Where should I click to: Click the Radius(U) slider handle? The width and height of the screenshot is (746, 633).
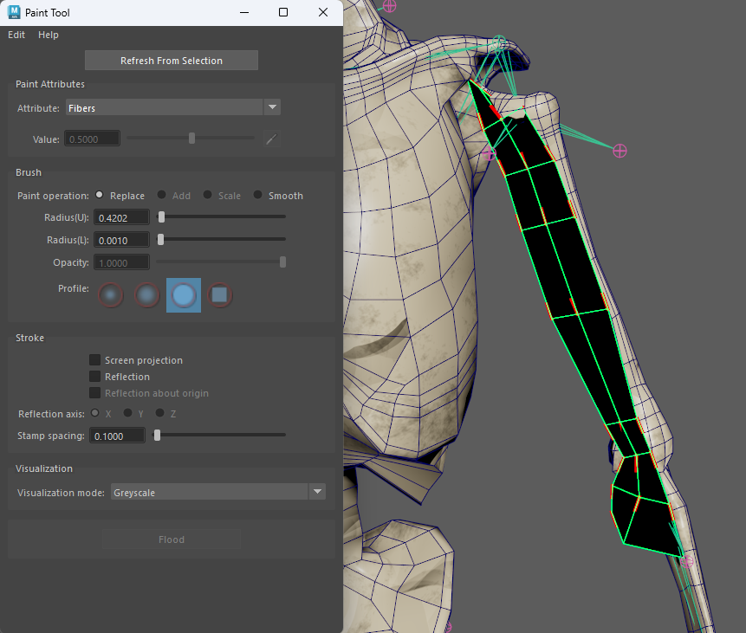[161, 216]
